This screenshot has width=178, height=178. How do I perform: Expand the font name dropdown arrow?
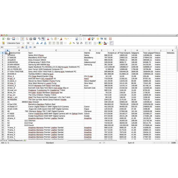23,43
